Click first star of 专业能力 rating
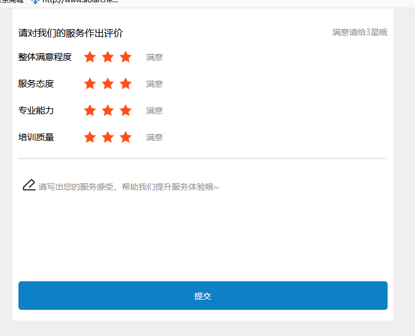The height and width of the screenshot is (336, 415). click(90, 111)
